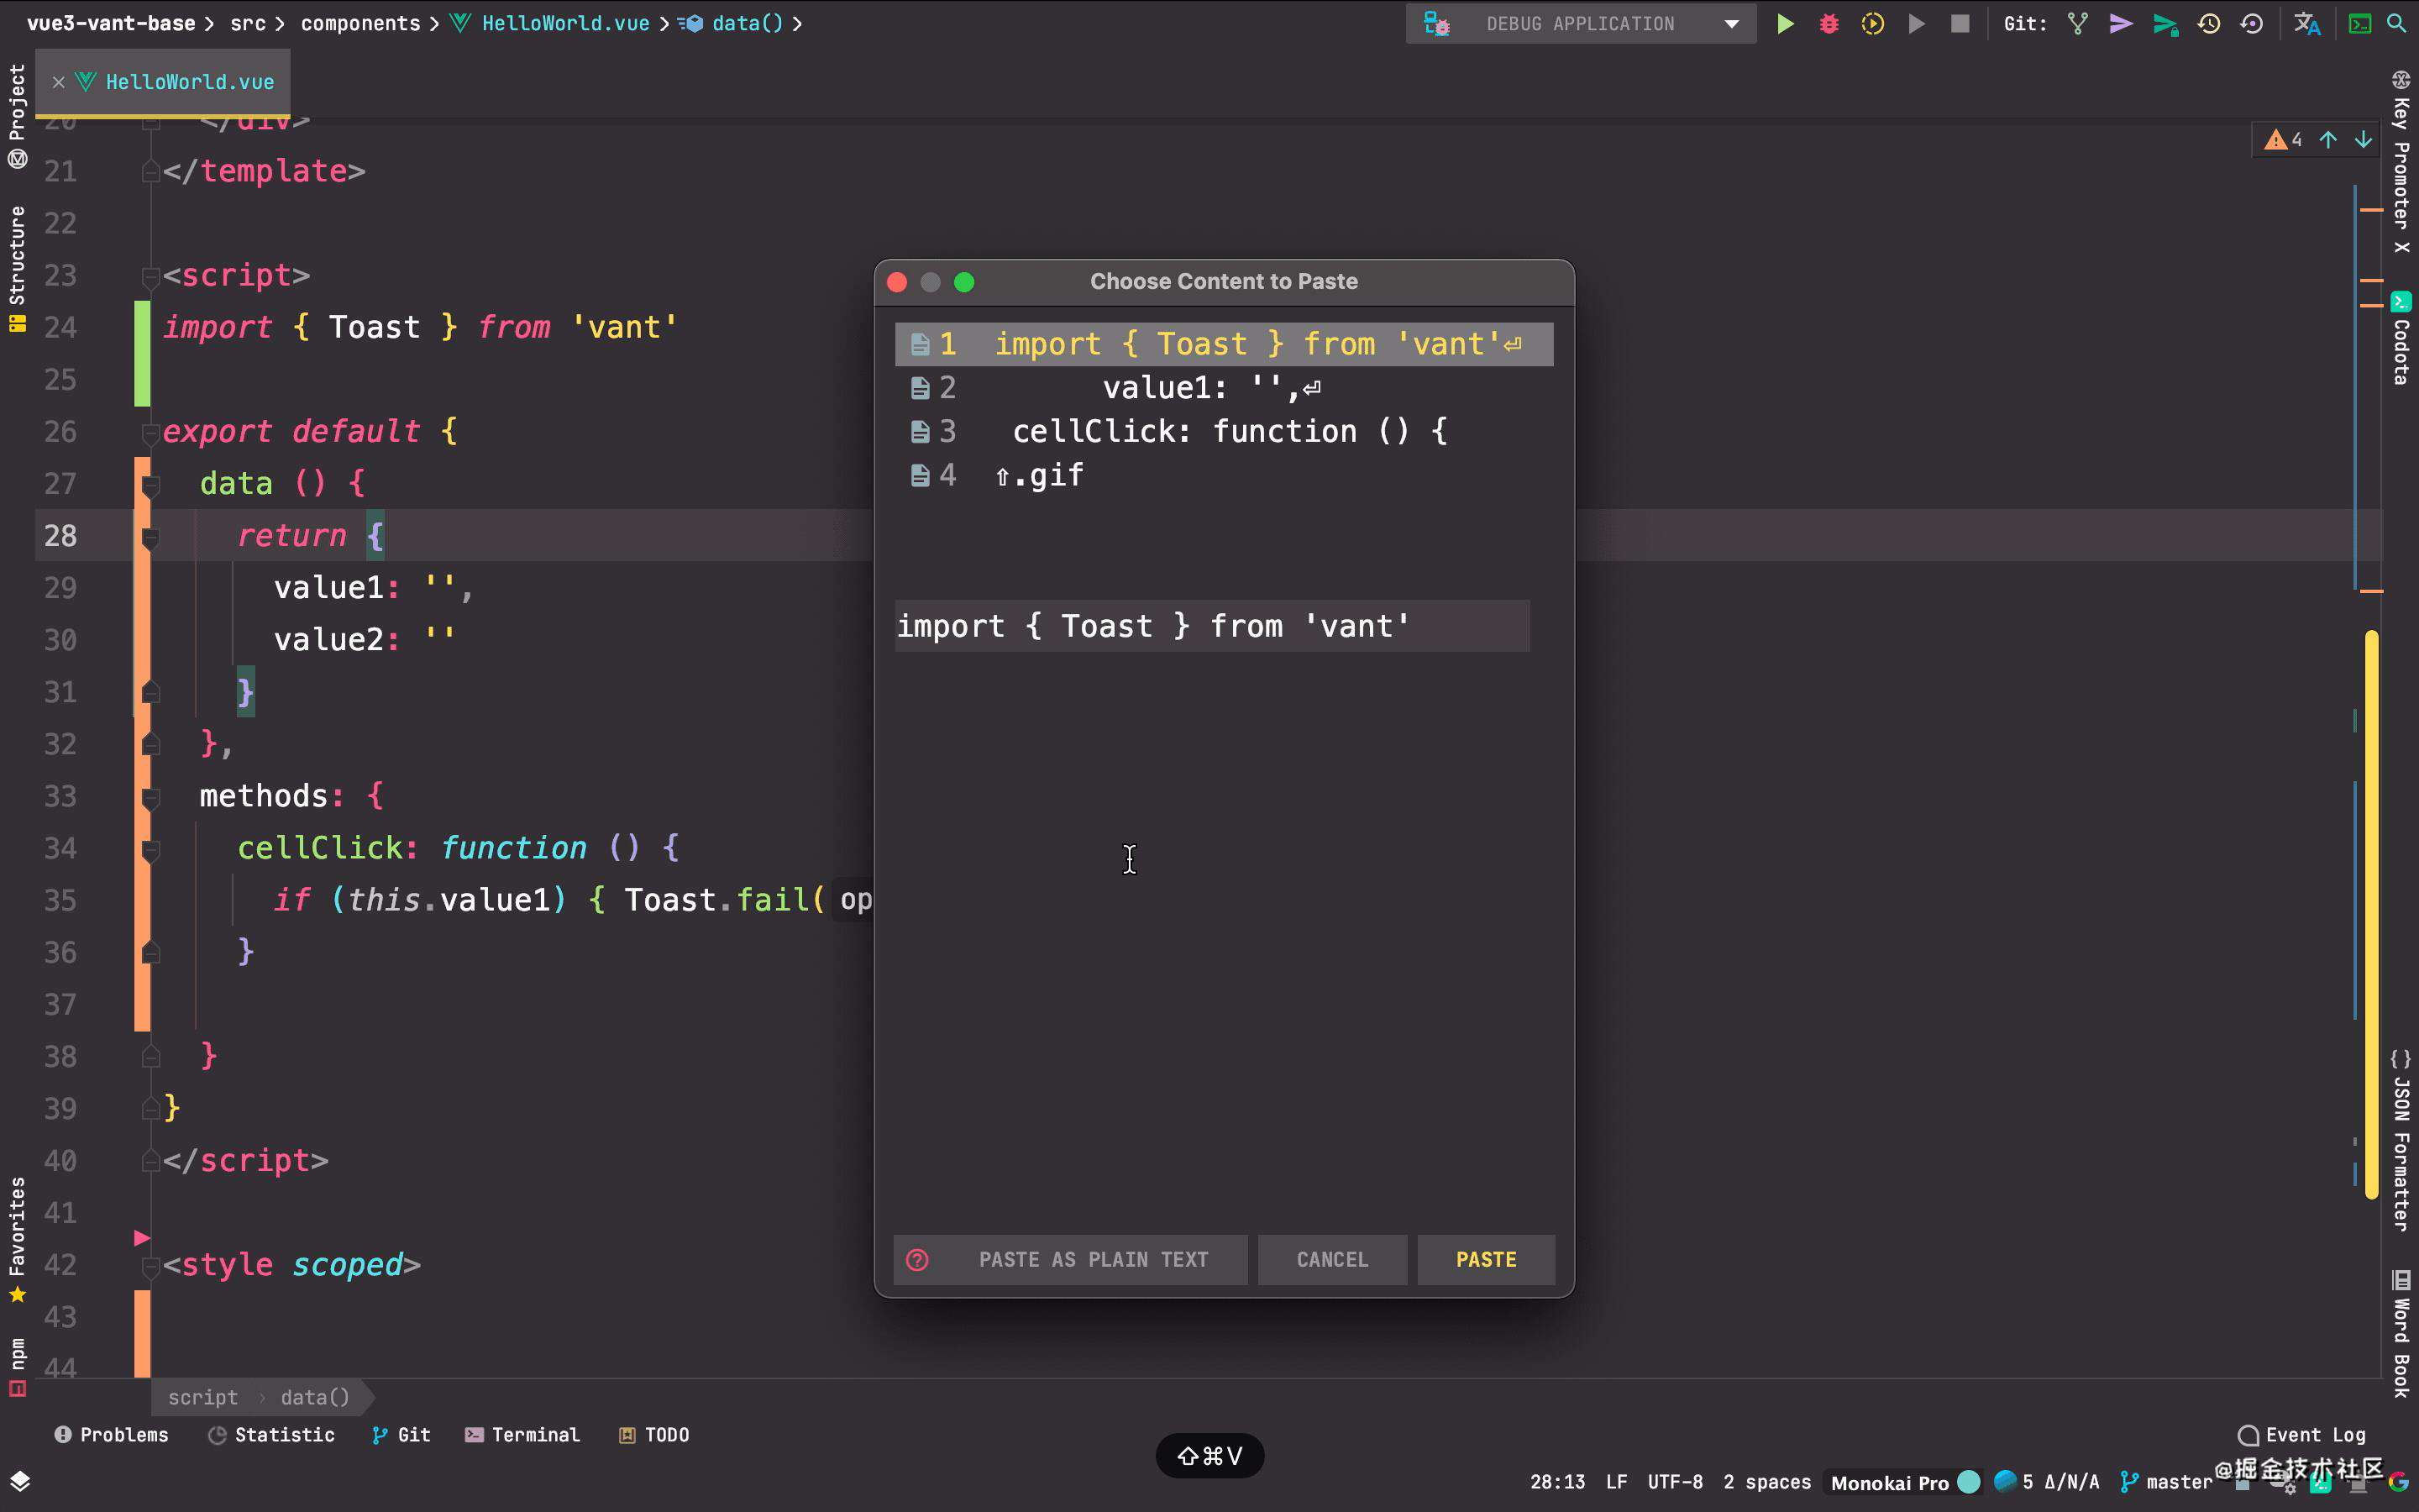Click PASTE button to confirm paste
Viewport: 2419px width, 1512px height.
(1486, 1257)
